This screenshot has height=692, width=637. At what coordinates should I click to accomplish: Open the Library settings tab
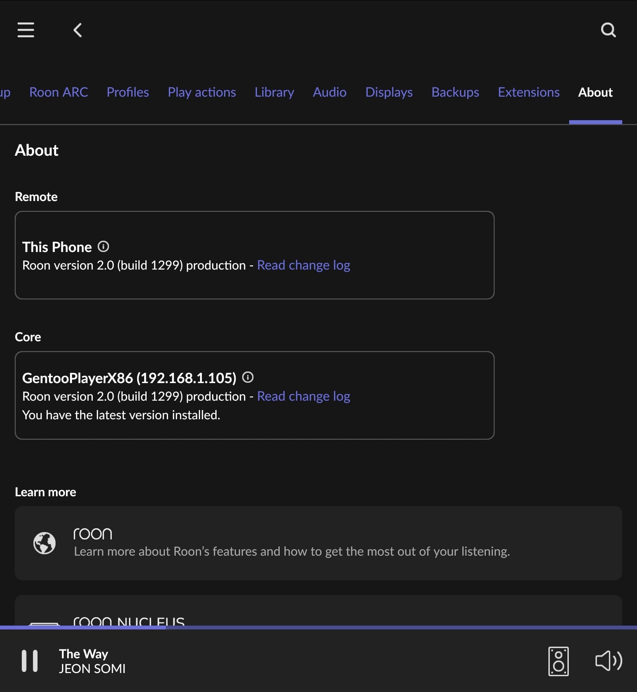[274, 92]
